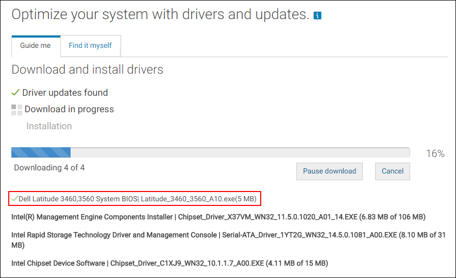Click the download progress bar
The height and width of the screenshot is (278, 456).
(x=211, y=152)
